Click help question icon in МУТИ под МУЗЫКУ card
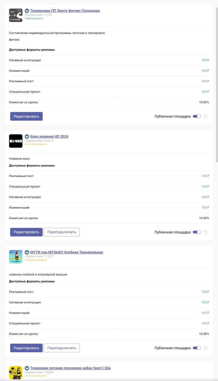218x381 pixels. tap(205, 348)
